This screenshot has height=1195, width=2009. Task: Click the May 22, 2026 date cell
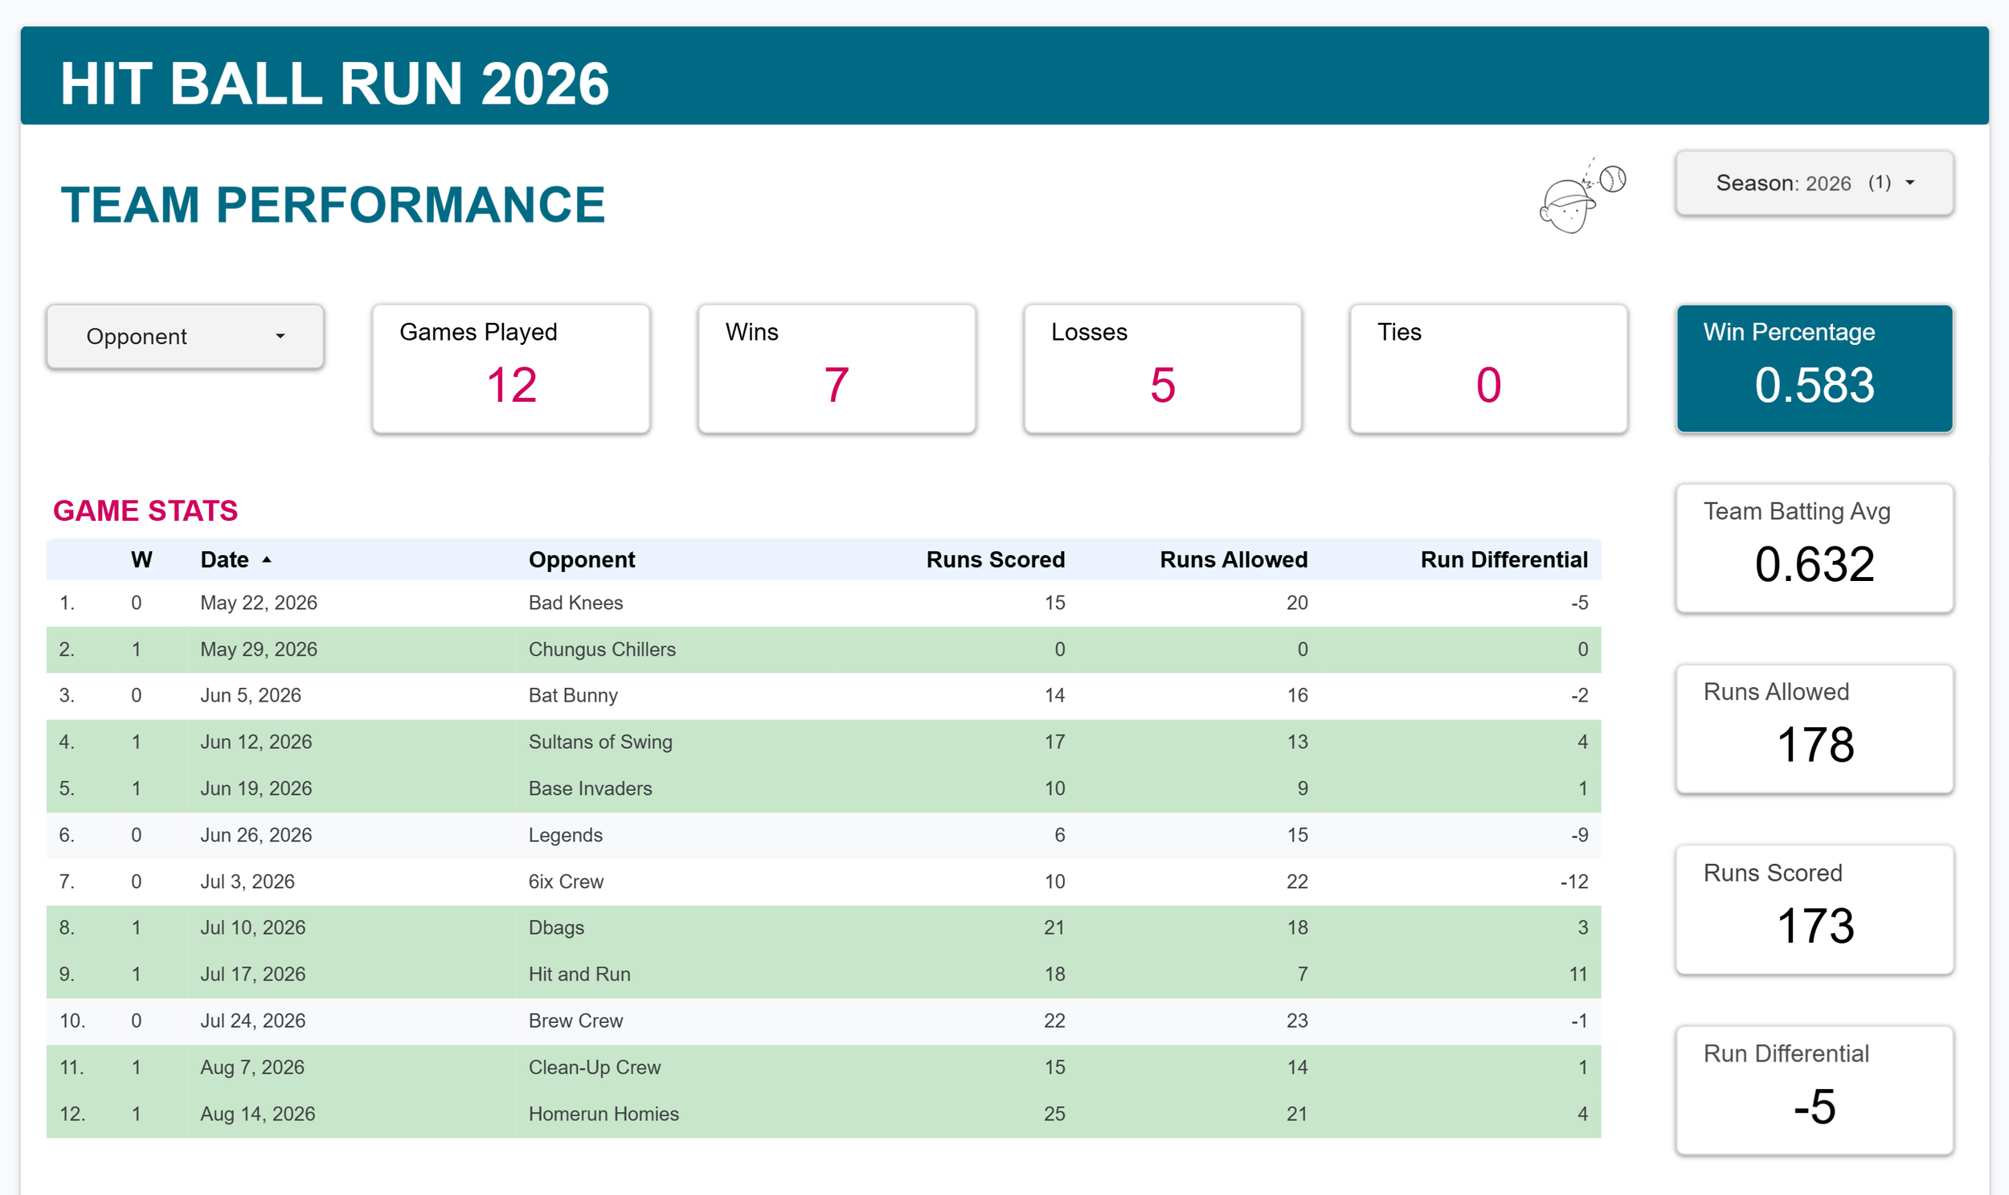tap(259, 603)
